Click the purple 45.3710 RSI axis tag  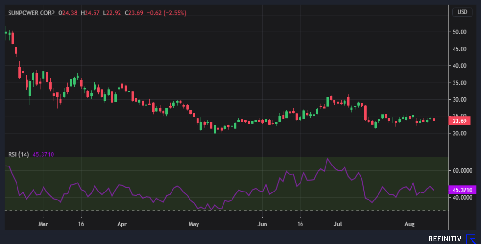pyautogui.click(x=463, y=190)
